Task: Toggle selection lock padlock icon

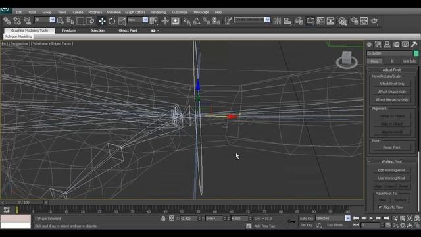Action: point(163,218)
